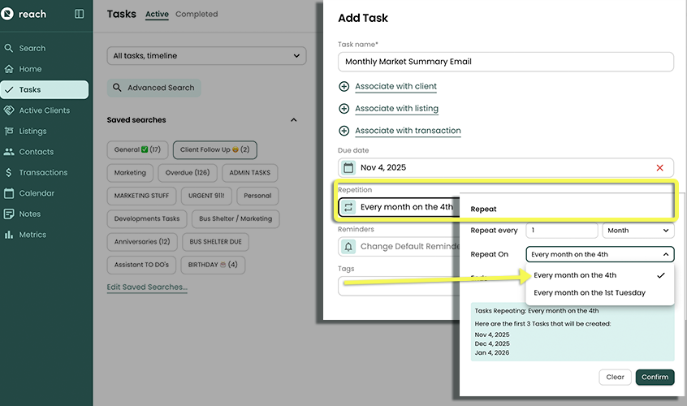Open the All tasks, timeline dropdown
The height and width of the screenshot is (406, 687).
pos(206,56)
